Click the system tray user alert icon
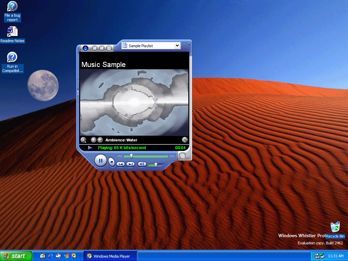348x261 pixels. (317, 256)
